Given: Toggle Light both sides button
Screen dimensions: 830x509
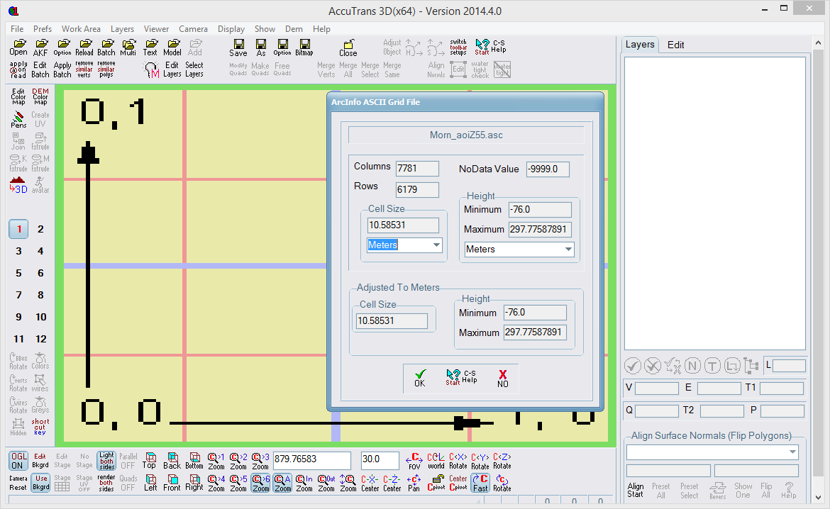Looking at the screenshot, I should (x=106, y=461).
